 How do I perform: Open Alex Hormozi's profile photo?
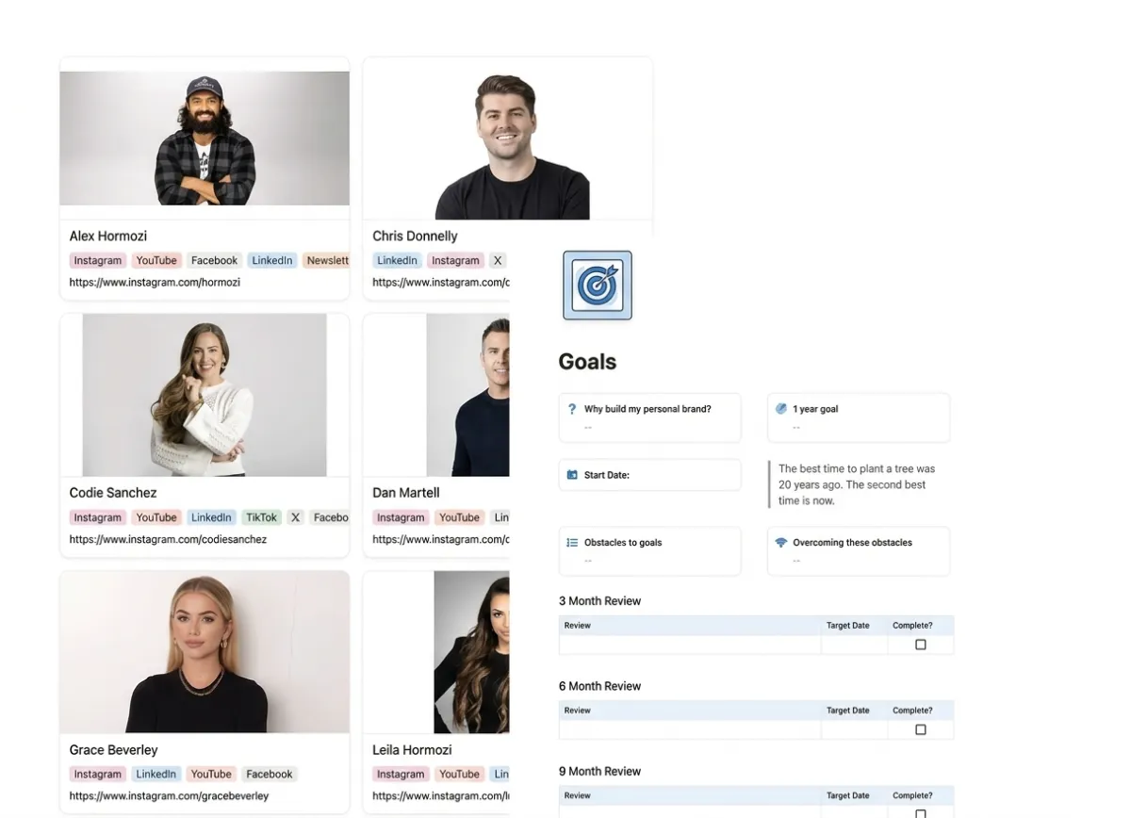(205, 139)
